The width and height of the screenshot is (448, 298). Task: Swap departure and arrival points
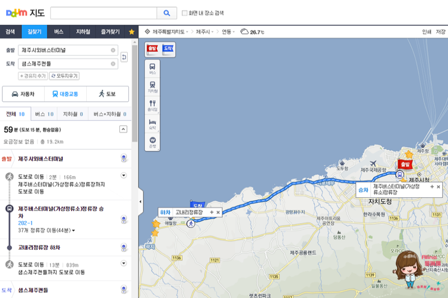tap(124, 57)
